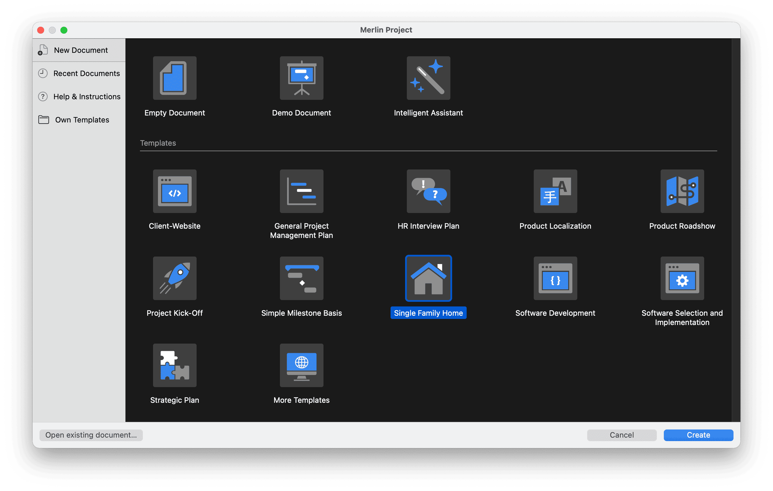Click the Help question mark icon
Screen dimensions: 773x491
pyautogui.click(x=43, y=97)
